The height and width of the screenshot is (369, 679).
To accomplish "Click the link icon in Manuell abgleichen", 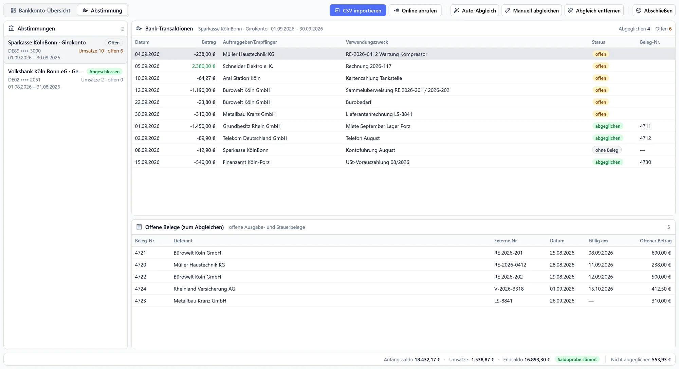I will [x=508, y=11].
